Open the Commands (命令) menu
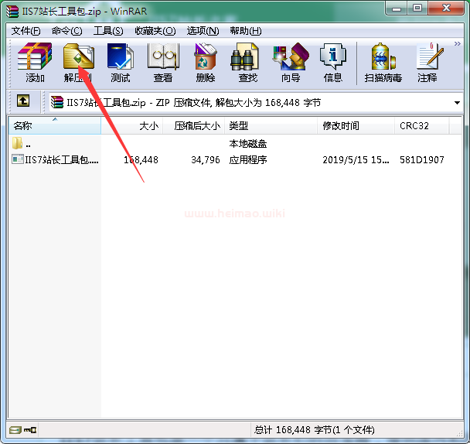Viewport: 470px width, 444px height. tap(66, 31)
